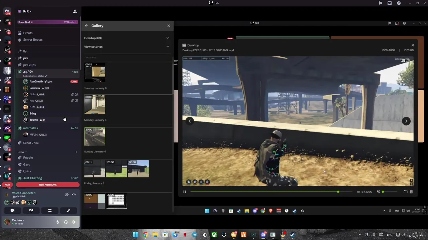Close the Gallery panel
This screenshot has width=428, height=240.
point(169,26)
